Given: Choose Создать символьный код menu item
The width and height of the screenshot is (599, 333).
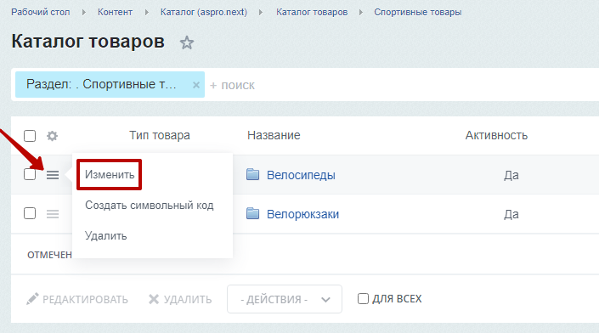Looking at the screenshot, I should coord(150,205).
